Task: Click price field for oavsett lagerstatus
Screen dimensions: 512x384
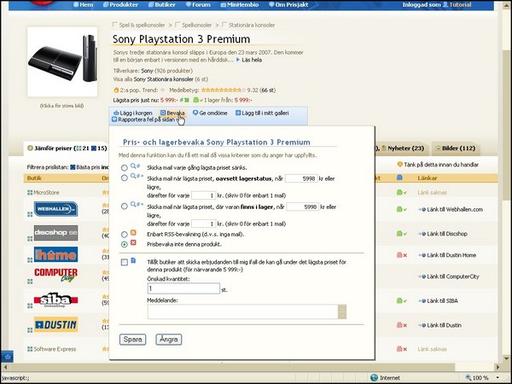Action: tap(301, 178)
